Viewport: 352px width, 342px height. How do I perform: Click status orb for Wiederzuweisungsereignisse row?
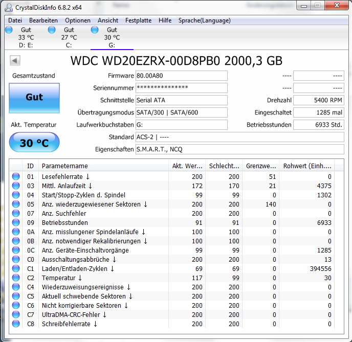pyautogui.click(x=16, y=287)
